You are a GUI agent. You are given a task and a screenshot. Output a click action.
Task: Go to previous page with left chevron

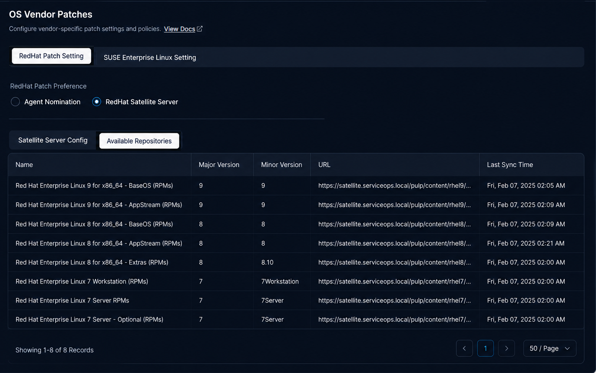coord(464,348)
